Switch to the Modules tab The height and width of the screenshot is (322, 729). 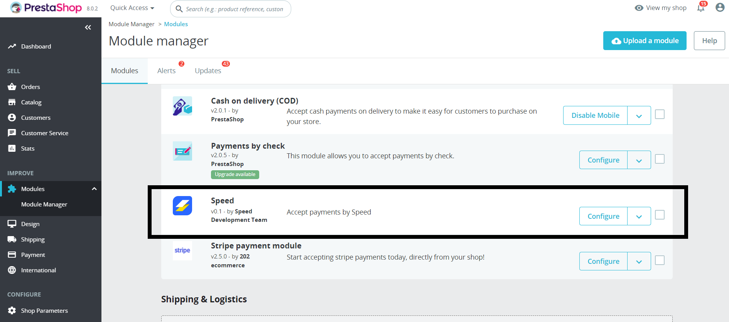(x=125, y=71)
